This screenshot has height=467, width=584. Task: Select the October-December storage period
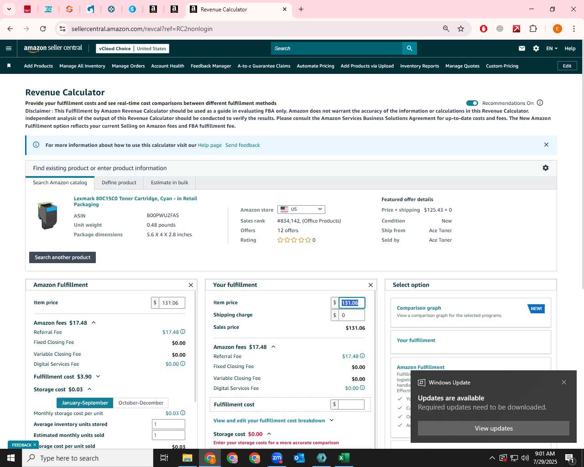pyautogui.click(x=141, y=403)
